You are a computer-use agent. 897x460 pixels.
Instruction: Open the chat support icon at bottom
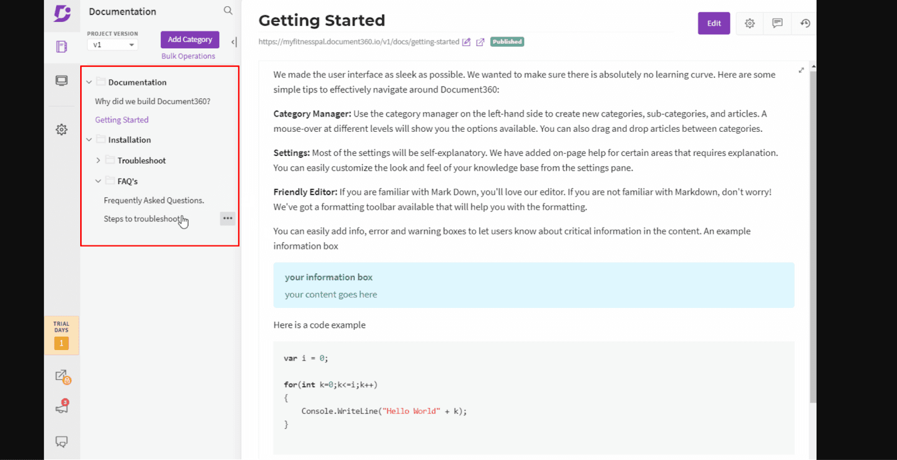(62, 441)
